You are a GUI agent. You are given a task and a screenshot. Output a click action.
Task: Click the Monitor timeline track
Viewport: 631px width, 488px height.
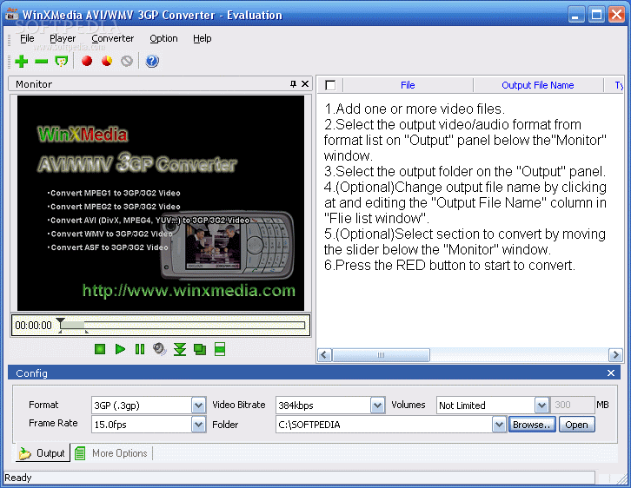pyautogui.click(x=182, y=326)
